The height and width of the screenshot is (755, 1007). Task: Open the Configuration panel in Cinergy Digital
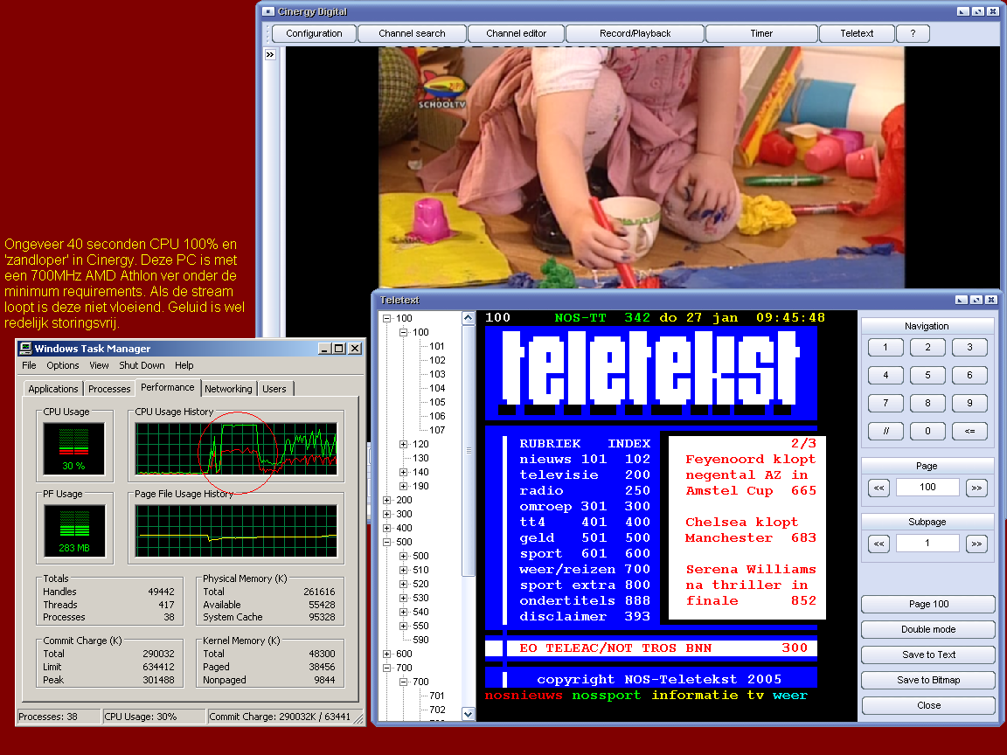click(x=314, y=33)
